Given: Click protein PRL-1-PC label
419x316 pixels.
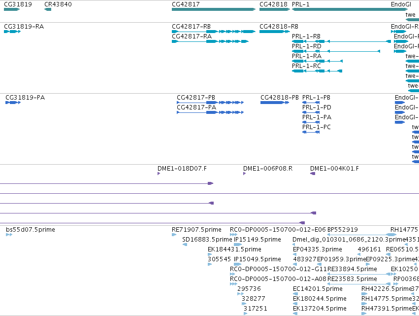Looking at the screenshot, I should (317, 127).
